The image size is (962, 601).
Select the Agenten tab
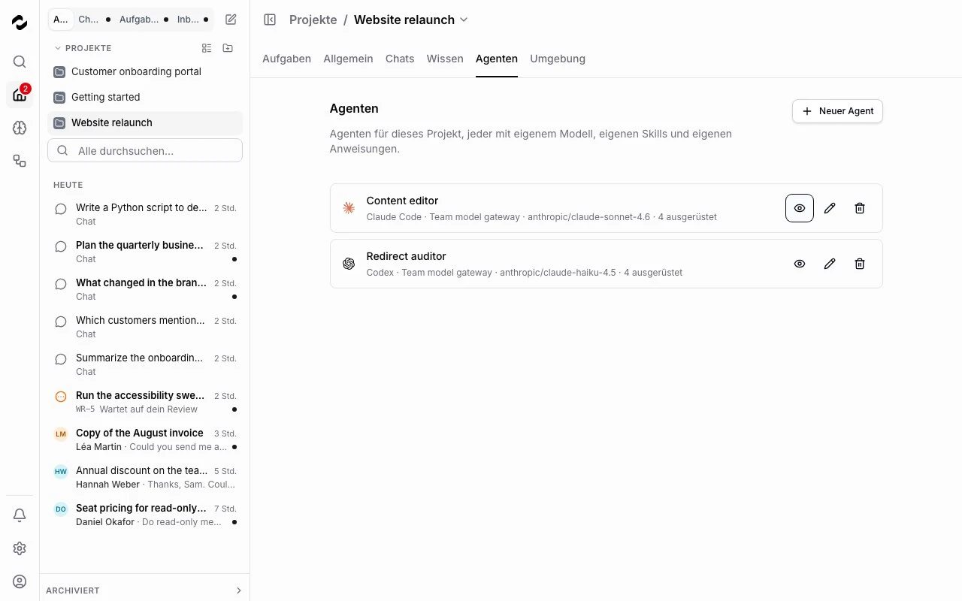497,59
